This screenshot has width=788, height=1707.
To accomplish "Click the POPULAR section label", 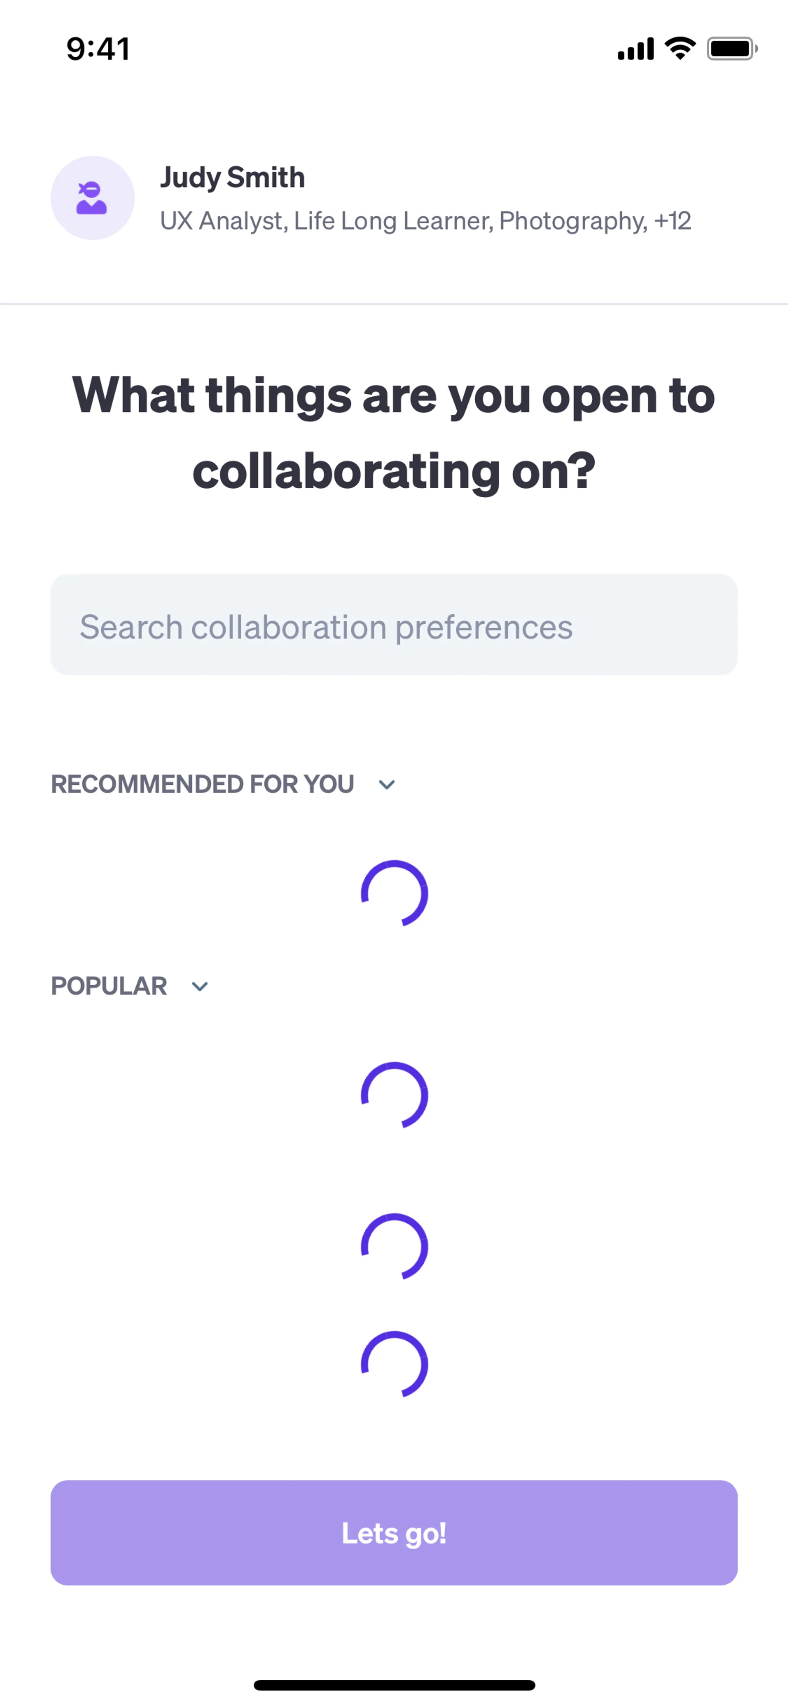I will tap(109, 986).
